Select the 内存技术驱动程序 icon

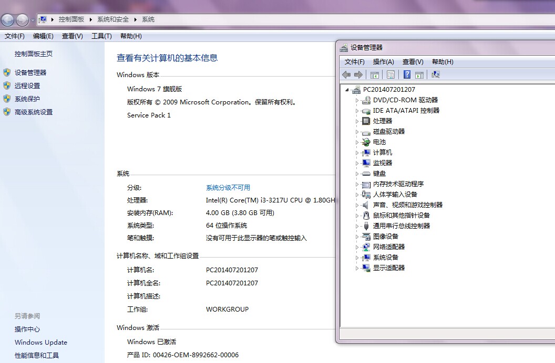[x=366, y=184]
